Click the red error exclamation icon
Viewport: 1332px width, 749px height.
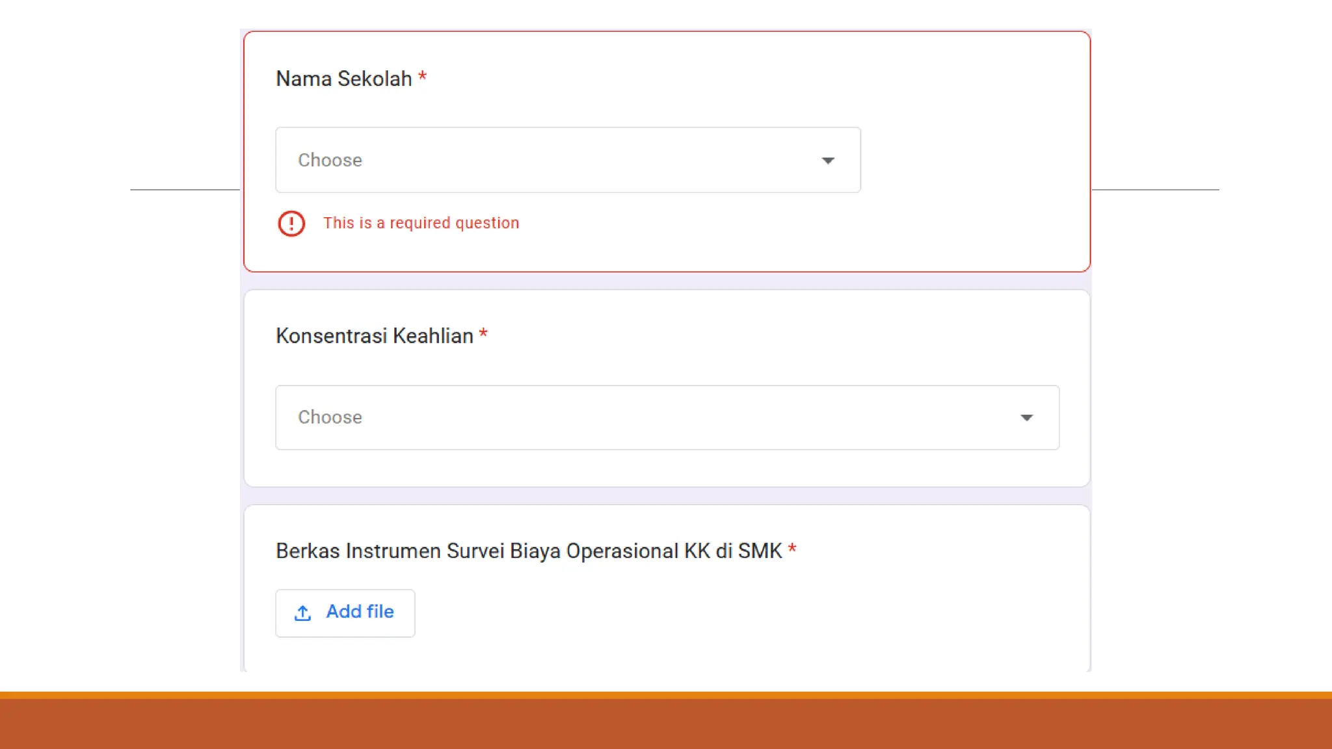click(291, 224)
